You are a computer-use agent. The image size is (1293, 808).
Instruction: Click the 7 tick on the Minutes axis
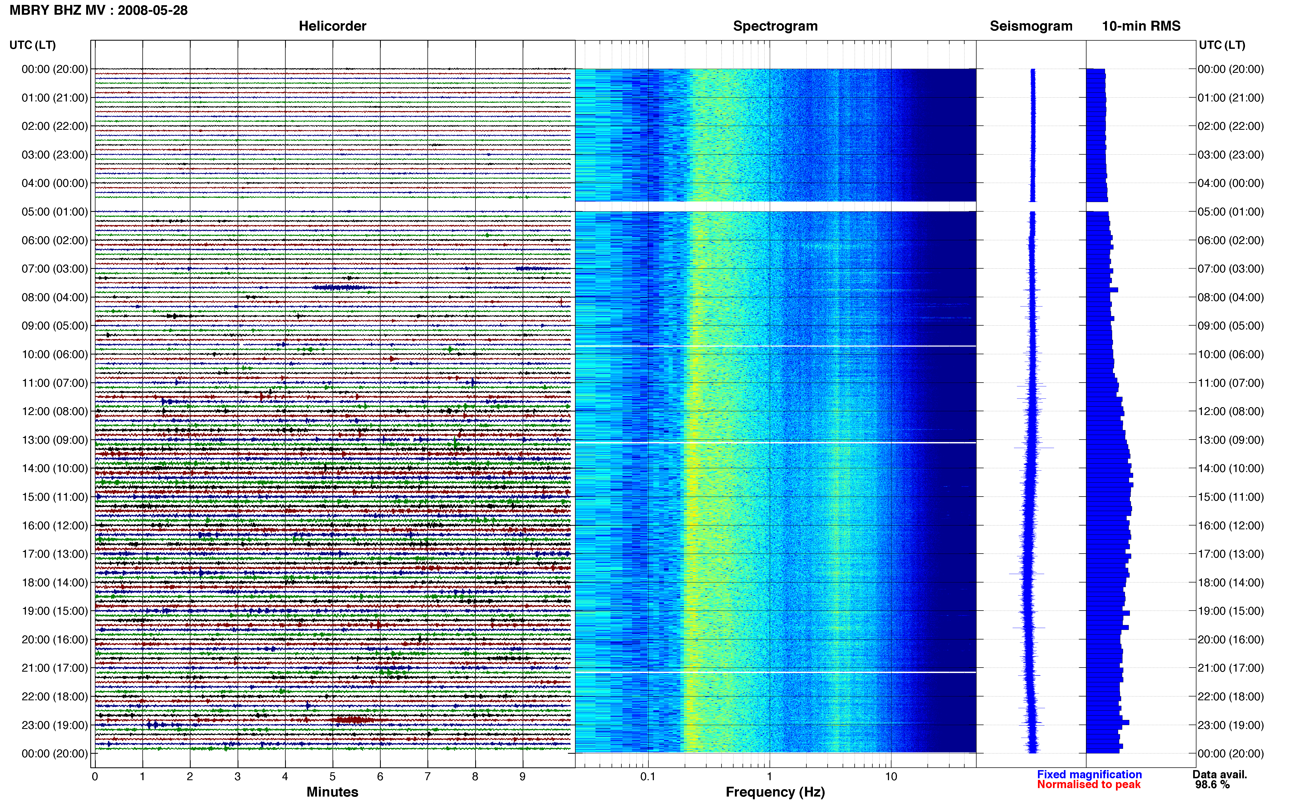428,776
